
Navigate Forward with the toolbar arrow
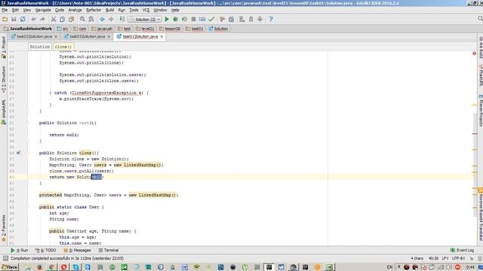click(111, 19)
